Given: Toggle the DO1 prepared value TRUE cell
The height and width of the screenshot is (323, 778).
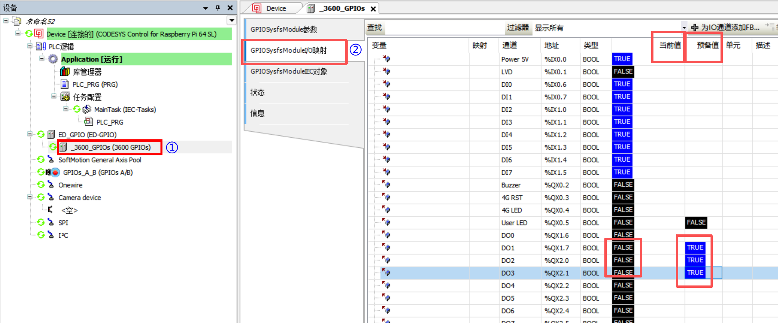Looking at the screenshot, I should (x=695, y=248).
